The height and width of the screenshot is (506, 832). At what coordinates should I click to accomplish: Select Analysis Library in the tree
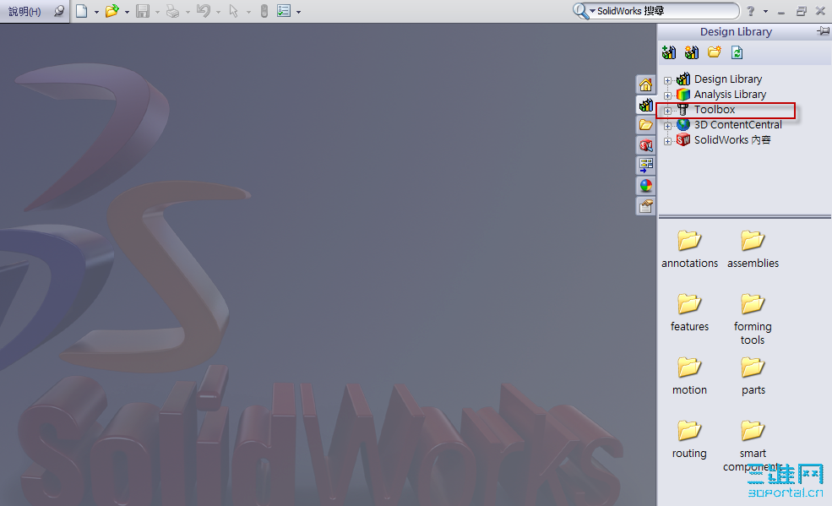730,95
